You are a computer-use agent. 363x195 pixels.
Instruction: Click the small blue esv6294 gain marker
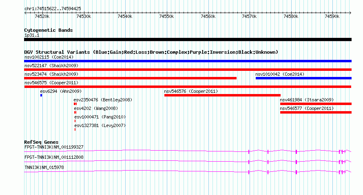41,95
